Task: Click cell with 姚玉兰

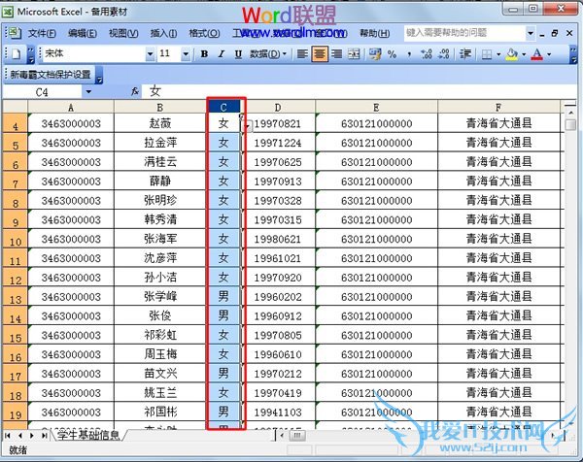Action: 160,392
